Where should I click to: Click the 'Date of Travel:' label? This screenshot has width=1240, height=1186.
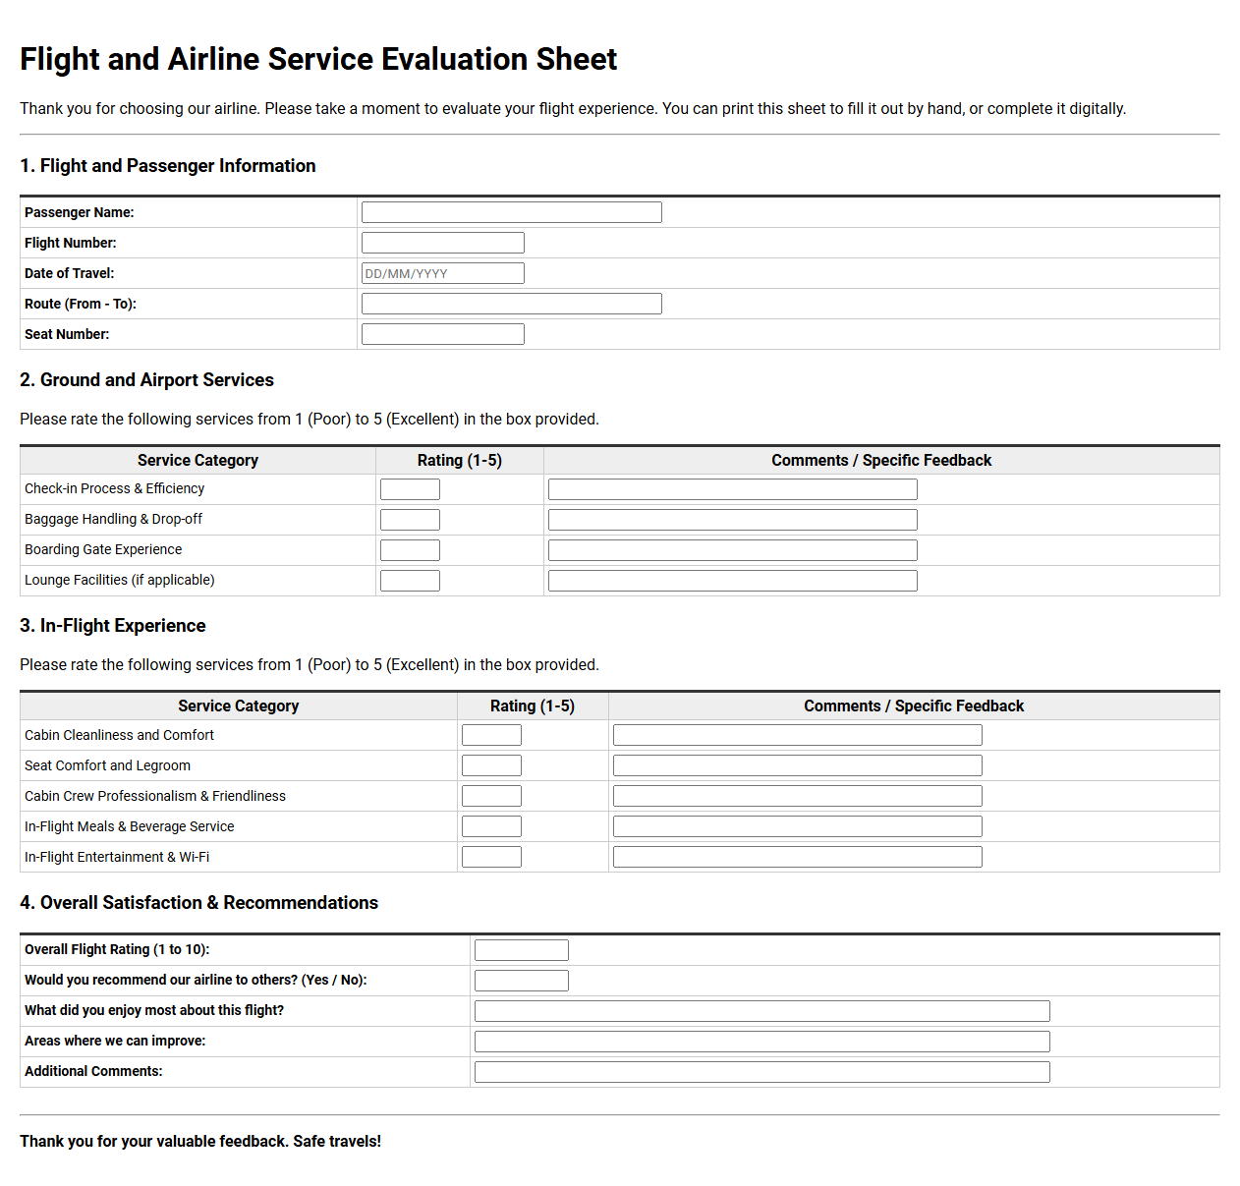tap(70, 273)
